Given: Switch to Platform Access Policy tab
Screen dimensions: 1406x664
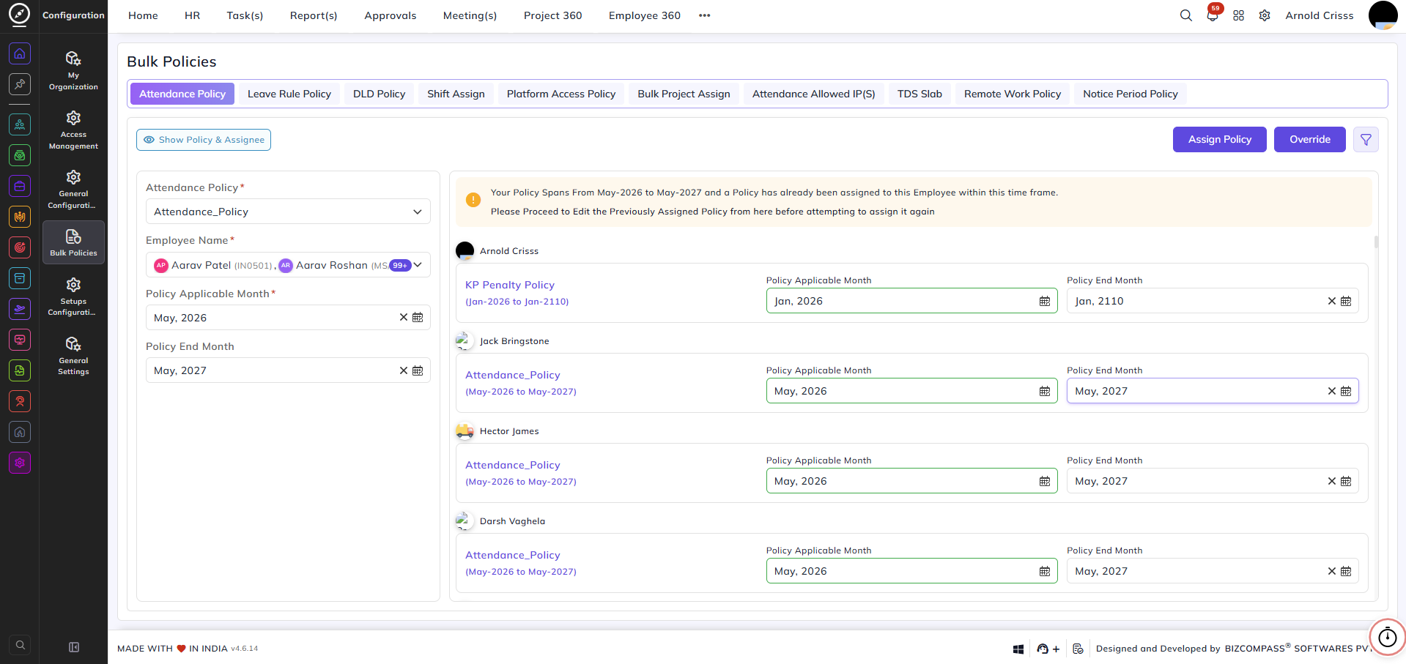Looking at the screenshot, I should click(x=561, y=94).
